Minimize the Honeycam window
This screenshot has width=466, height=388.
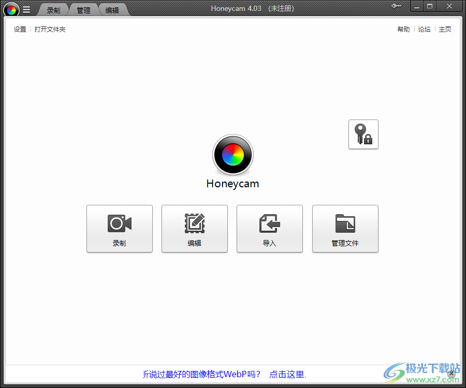tap(417, 6)
